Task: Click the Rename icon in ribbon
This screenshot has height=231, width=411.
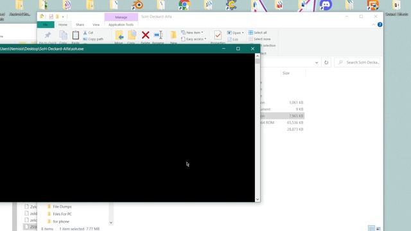Action: click(159, 35)
